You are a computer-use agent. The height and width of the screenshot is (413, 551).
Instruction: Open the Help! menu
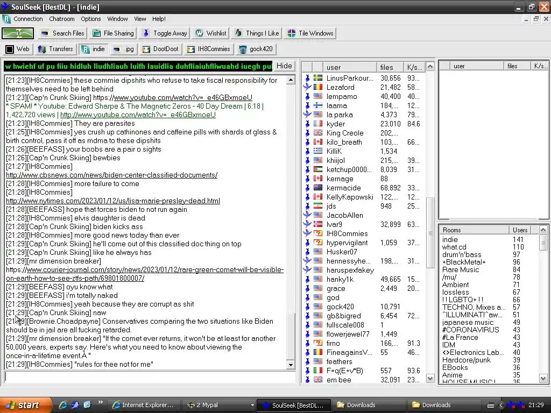(159, 19)
